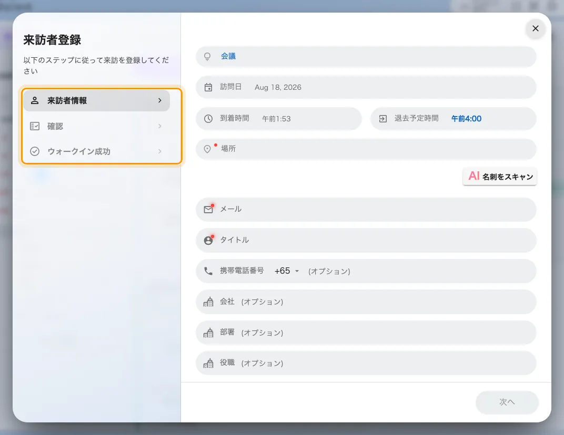Screen dimensions: 564x435
Task: Click the 次へ button
Action: (507, 402)
